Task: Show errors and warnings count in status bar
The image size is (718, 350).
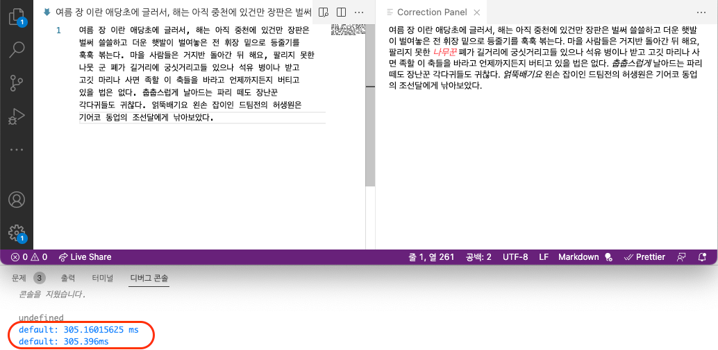Action: click(29, 257)
